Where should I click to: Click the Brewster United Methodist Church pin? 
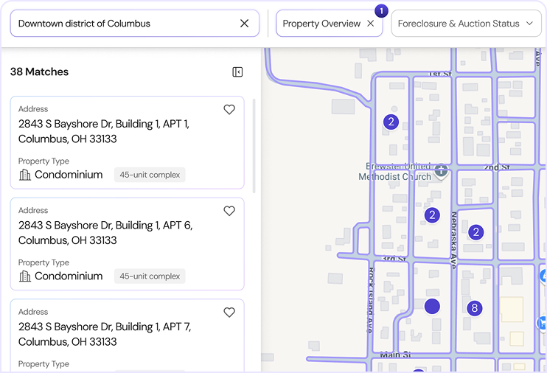(x=441, y=170)
